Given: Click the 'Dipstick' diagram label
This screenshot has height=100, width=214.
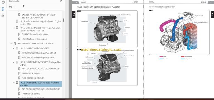Looking at the screenshot, I should click(127, 67).
